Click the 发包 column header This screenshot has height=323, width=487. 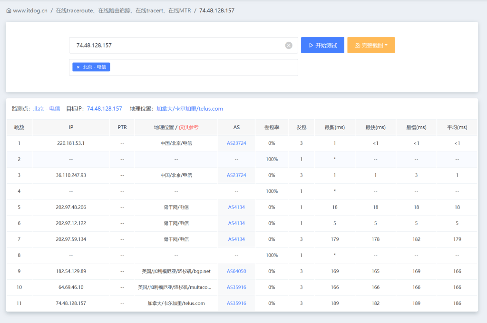[x=301, y=127]
